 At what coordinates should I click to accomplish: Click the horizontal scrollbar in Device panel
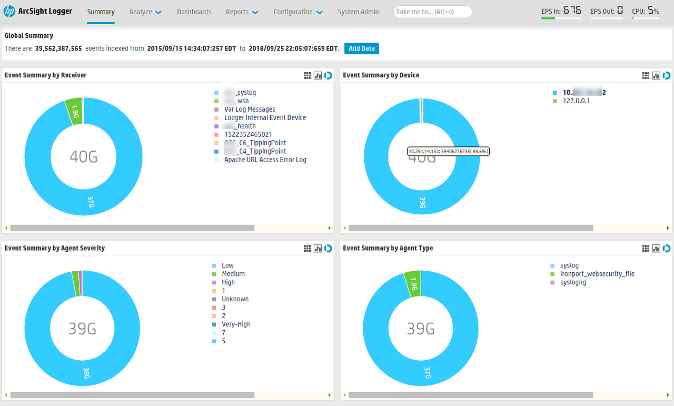tap(471, 229)
